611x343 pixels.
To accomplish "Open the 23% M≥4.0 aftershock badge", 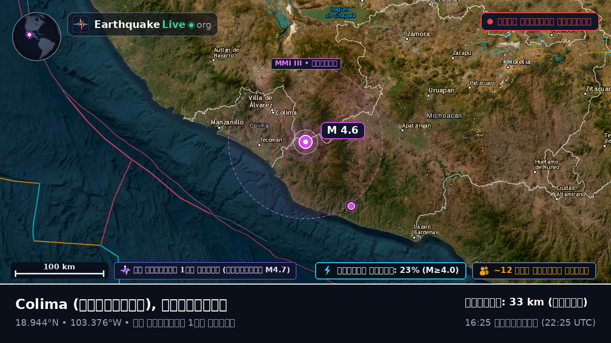I will [x=391, y=270].
